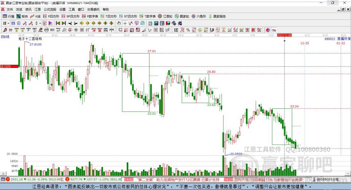The height and width of the screenshot is (190, 351).
Task: Select the hand pan tool
Action: pos(119,23)
